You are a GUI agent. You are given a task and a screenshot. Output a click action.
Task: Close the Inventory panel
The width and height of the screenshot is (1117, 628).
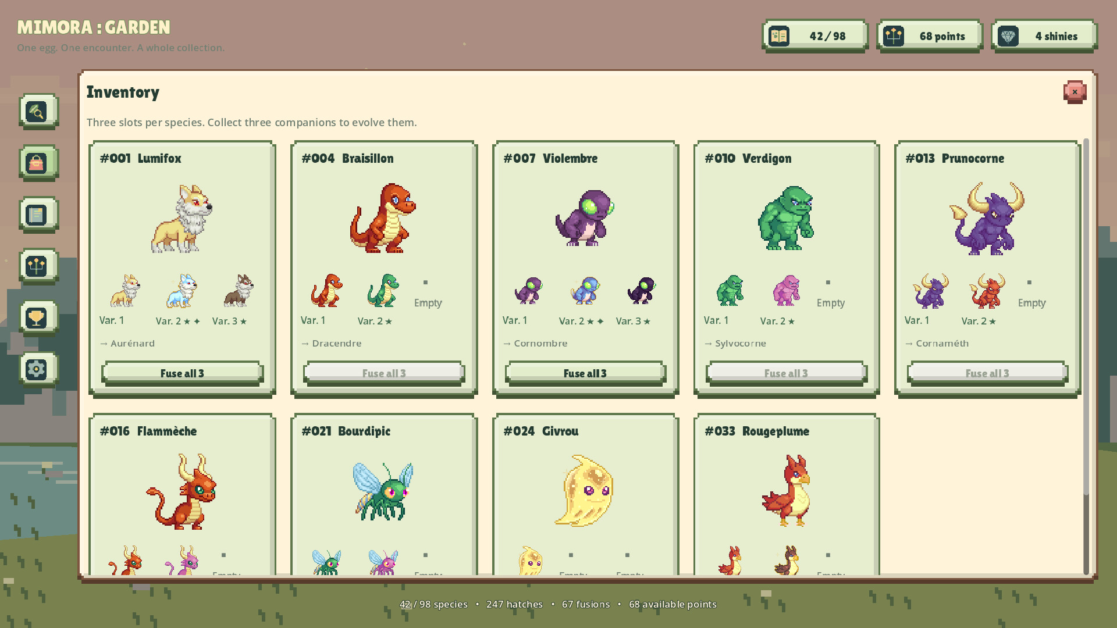tap(1075, 92)
